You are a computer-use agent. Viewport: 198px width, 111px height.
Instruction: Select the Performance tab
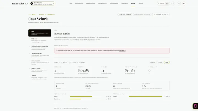pyautogui.click(x=114, y=4)
